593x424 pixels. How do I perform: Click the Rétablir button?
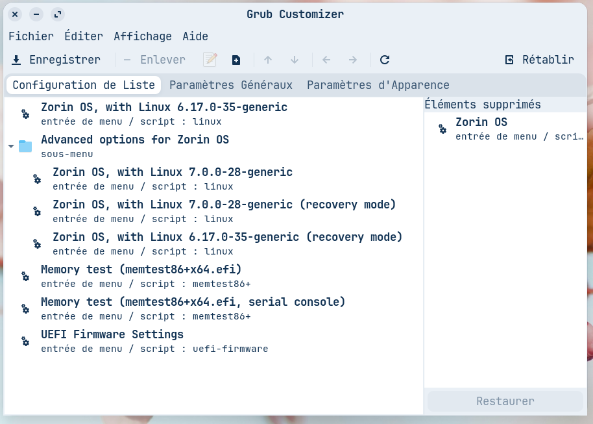tap(540, 60)
